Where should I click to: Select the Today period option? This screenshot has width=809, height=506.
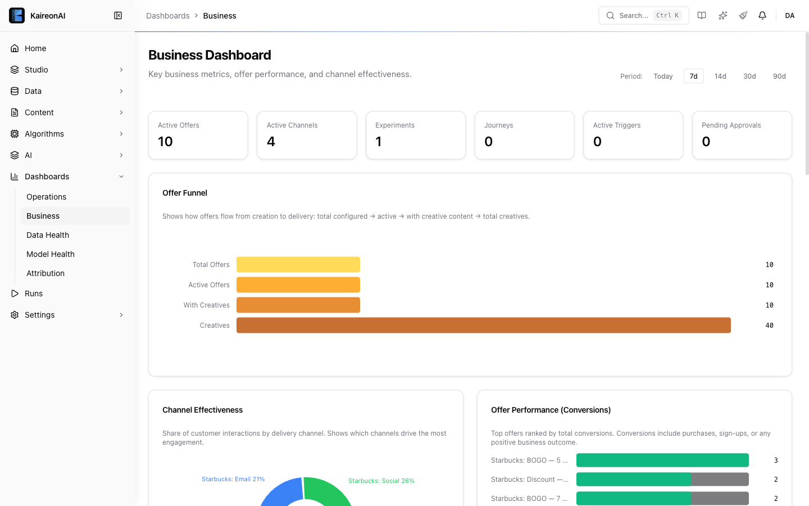pyautogui.click(x=663, y=76)
